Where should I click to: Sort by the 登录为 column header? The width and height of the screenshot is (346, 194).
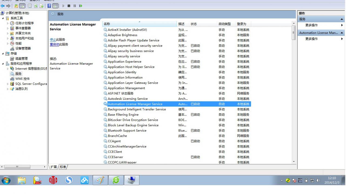pyautogui.click(x=243, y=24)
